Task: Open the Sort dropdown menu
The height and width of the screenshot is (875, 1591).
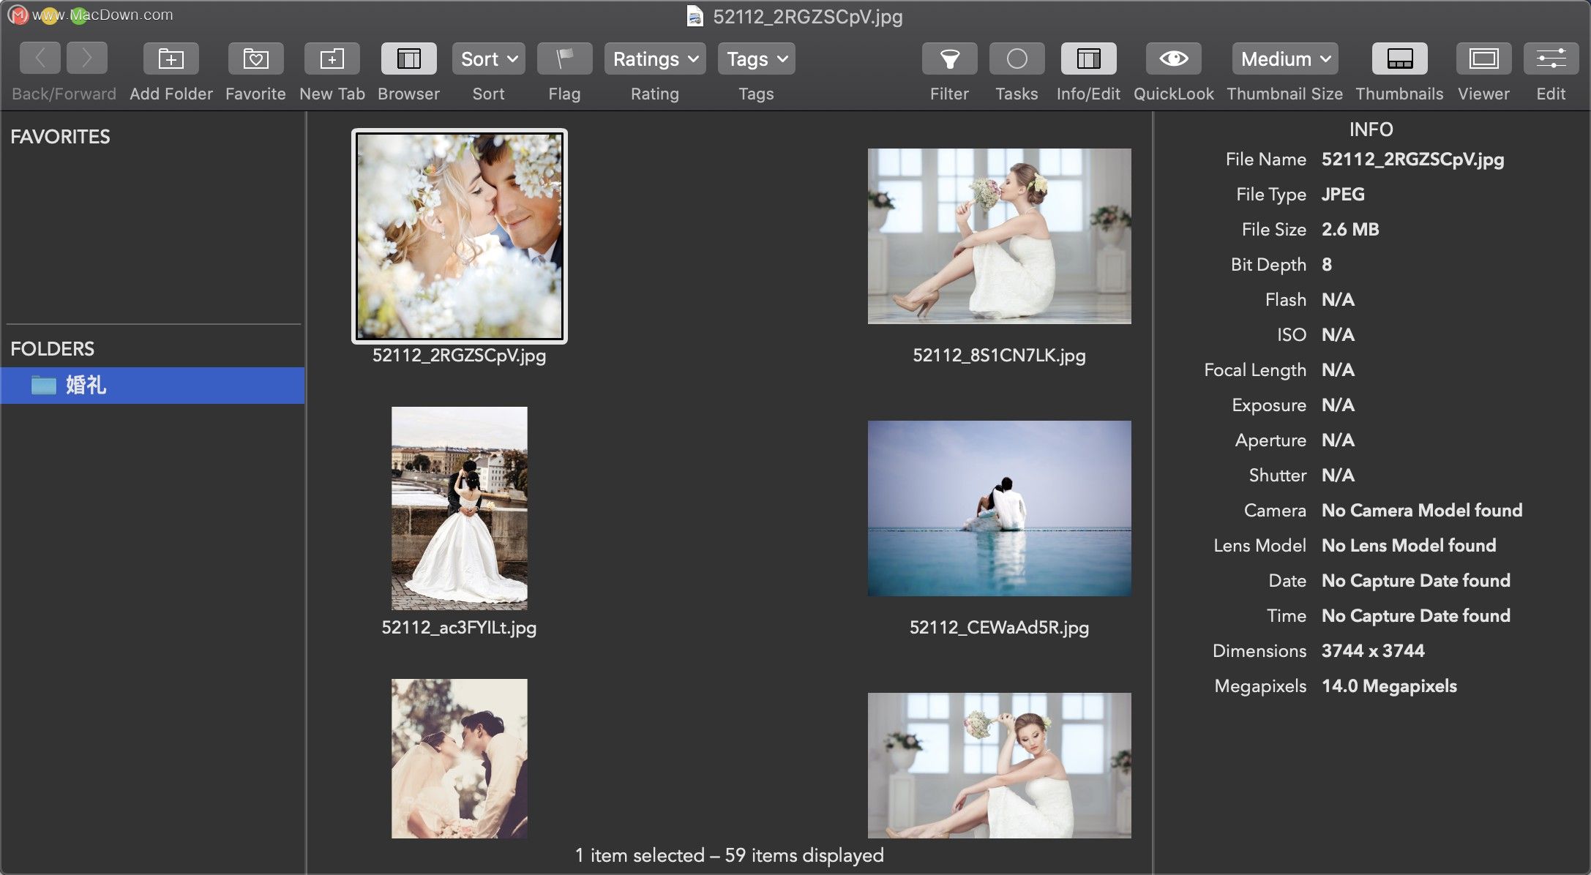Action: coord(489,59)
